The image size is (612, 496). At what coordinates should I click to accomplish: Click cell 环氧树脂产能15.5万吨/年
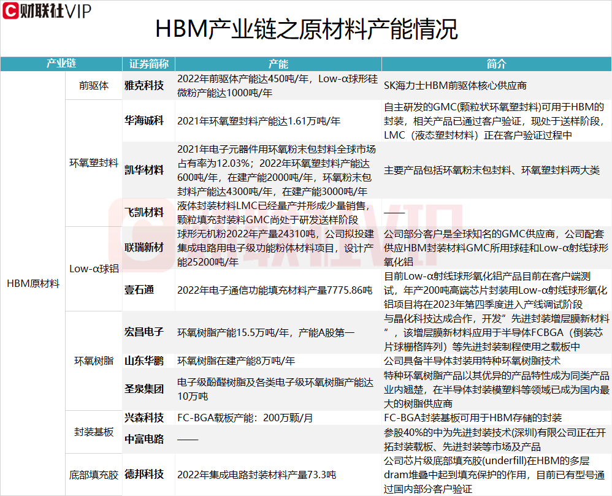click(278, 332)
